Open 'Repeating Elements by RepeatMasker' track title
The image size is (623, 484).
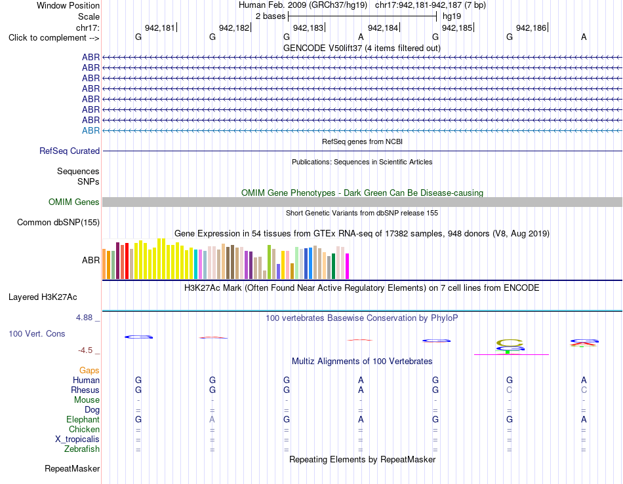(x=362, y=459)
